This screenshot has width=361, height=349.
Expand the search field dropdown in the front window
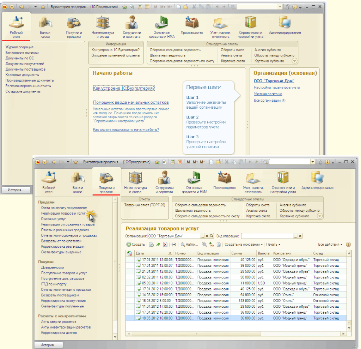click(313, 162)
